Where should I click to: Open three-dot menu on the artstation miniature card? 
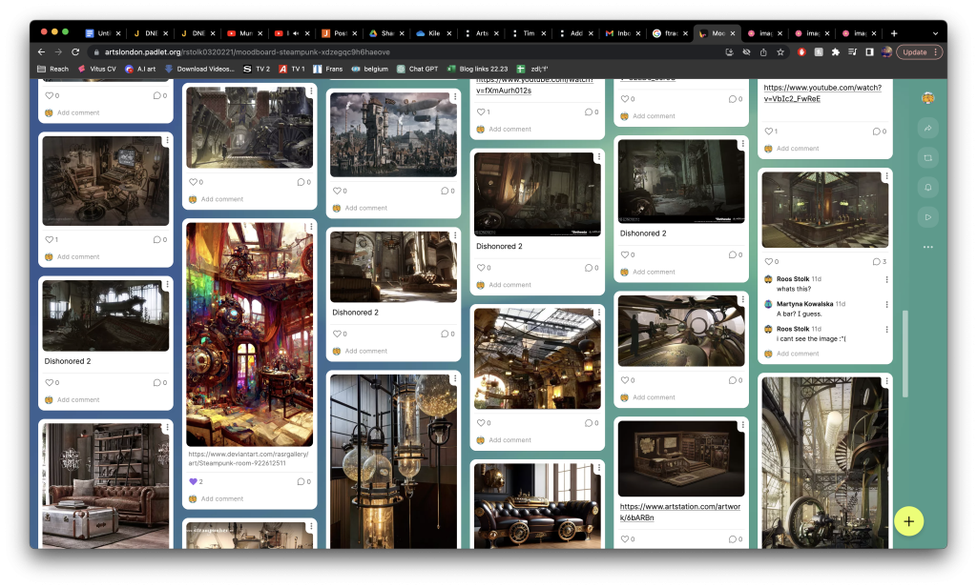pos(742,426)
